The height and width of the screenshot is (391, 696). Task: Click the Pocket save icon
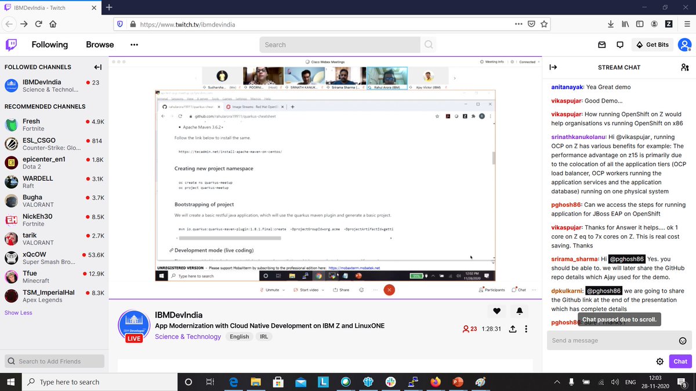(x=531, y=24)
